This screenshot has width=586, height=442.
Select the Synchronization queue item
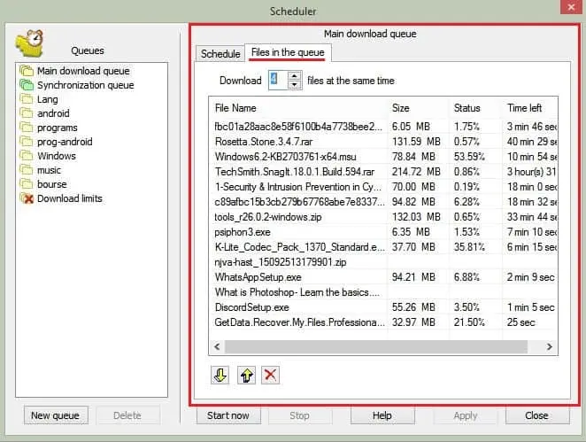pos(85,85)
